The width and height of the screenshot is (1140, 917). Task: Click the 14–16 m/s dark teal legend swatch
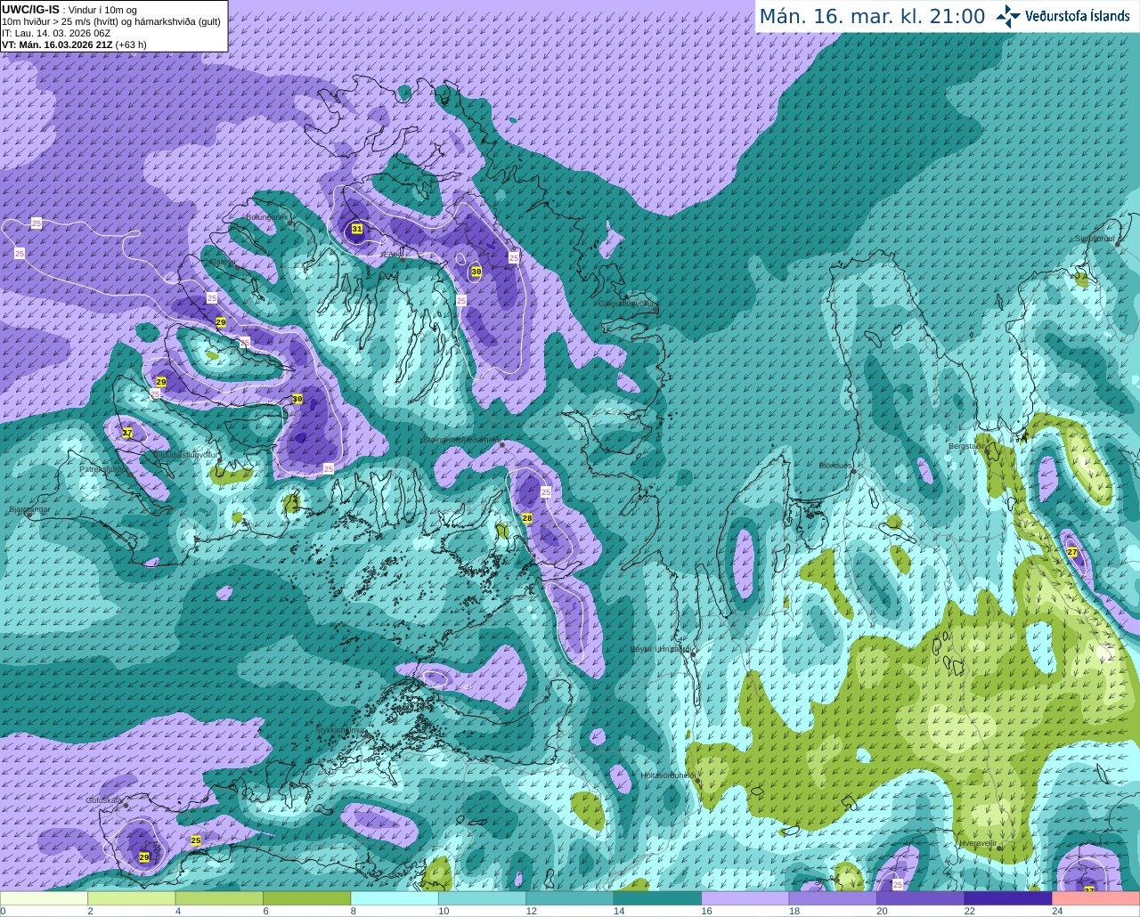658,898
